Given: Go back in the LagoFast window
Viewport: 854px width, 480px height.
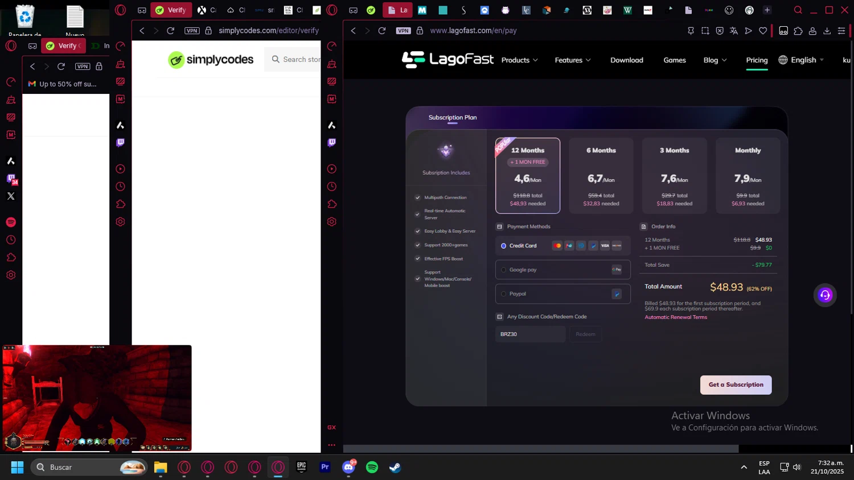Looking at the screenshot, I should pos(354,31).
